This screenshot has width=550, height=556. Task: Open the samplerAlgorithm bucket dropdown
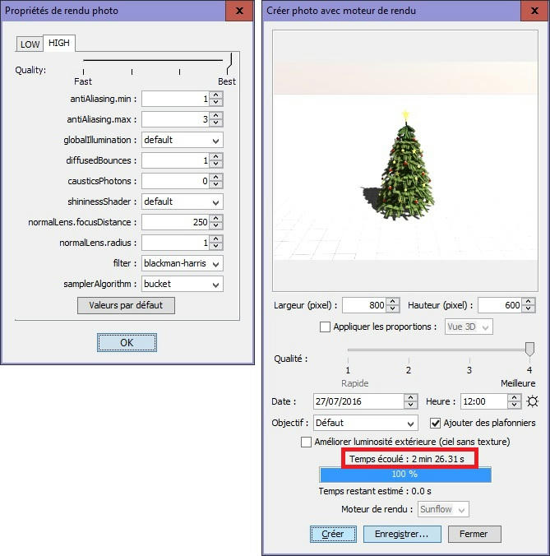183,284
